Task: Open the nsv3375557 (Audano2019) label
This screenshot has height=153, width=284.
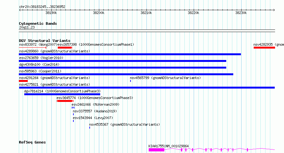Action: coord(95,111)
